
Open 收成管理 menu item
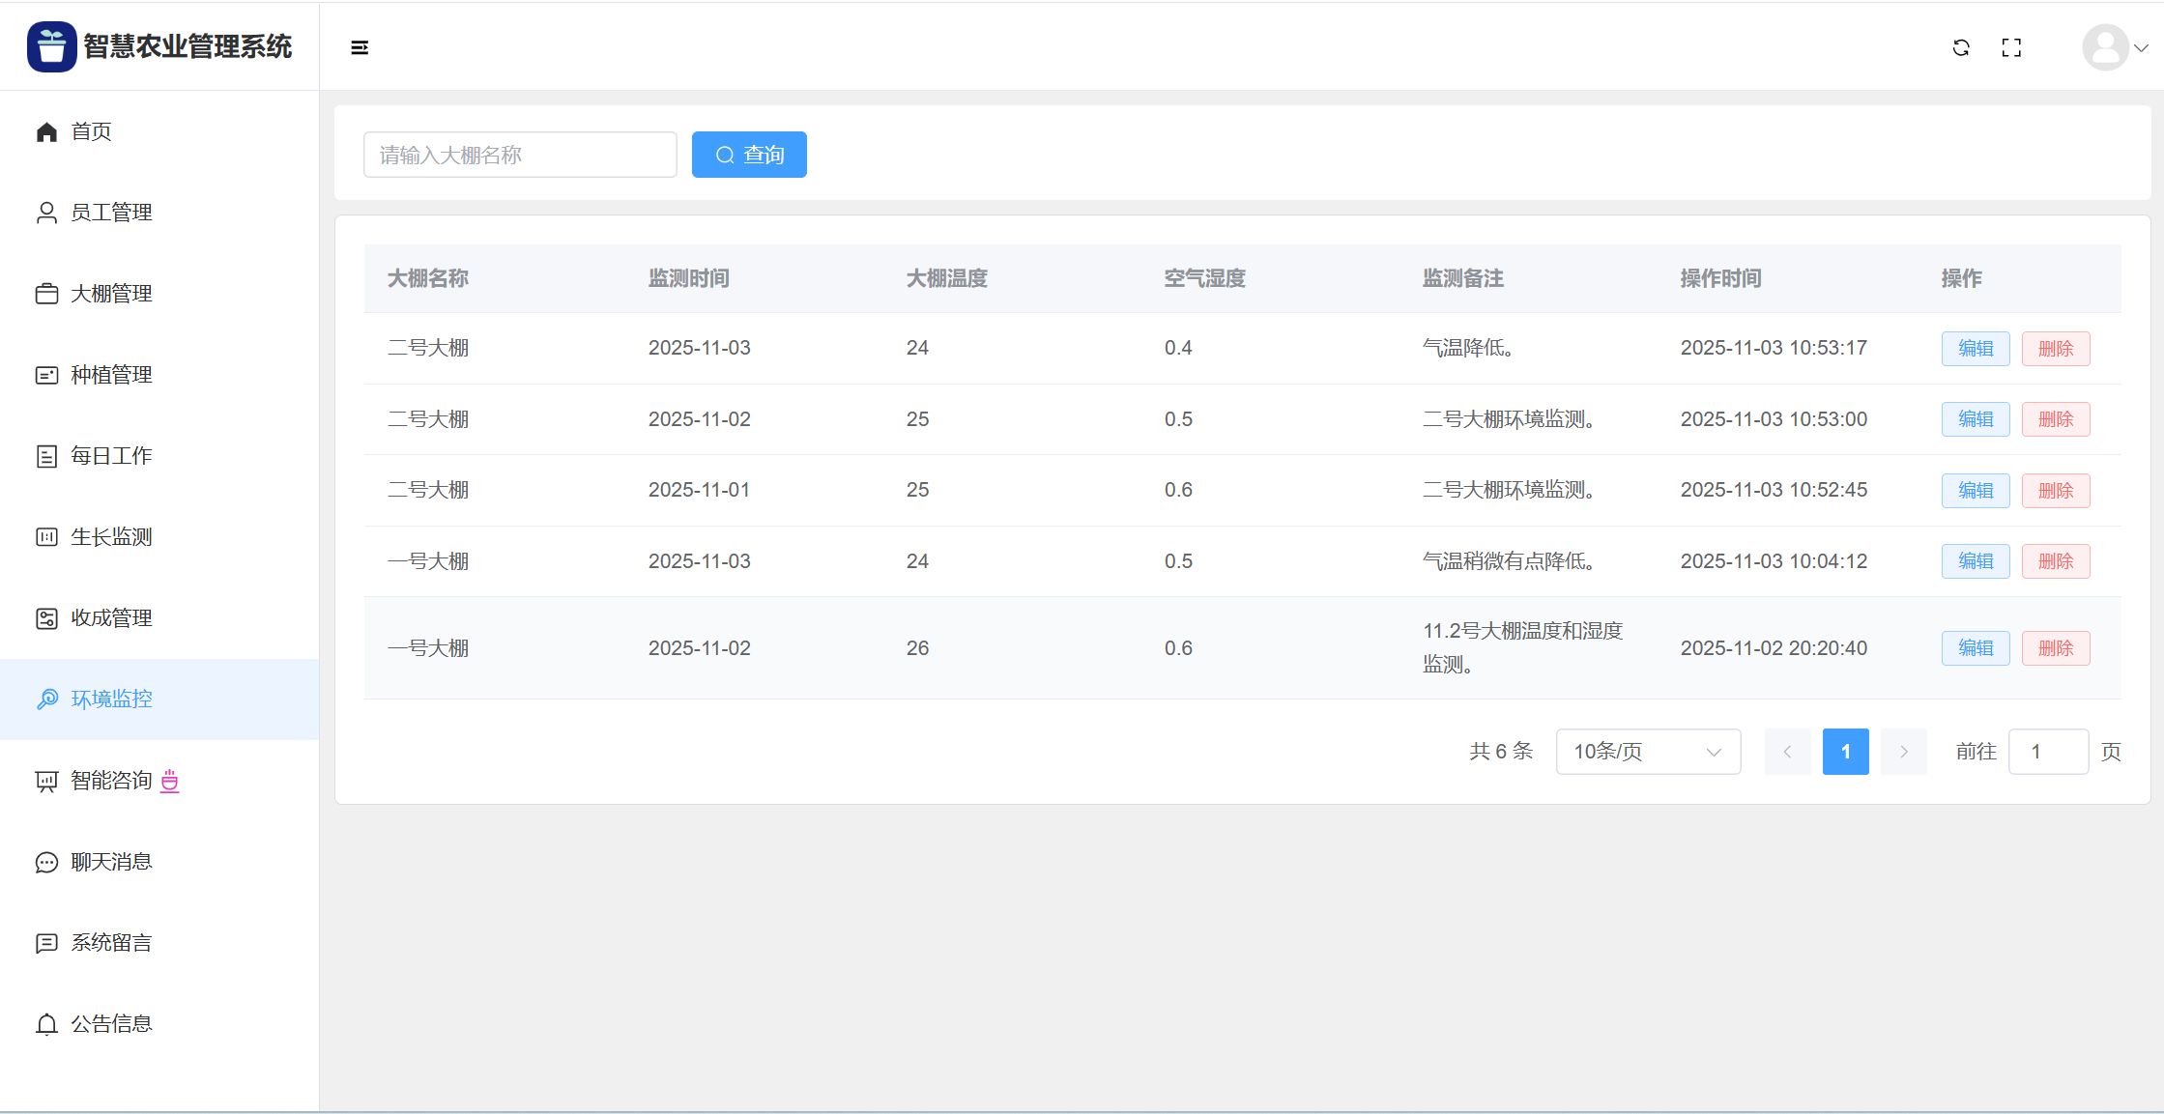pos(111,618)
